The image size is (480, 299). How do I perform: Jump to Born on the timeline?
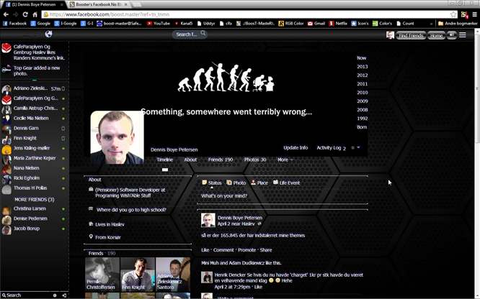click(x=362, y=127)
